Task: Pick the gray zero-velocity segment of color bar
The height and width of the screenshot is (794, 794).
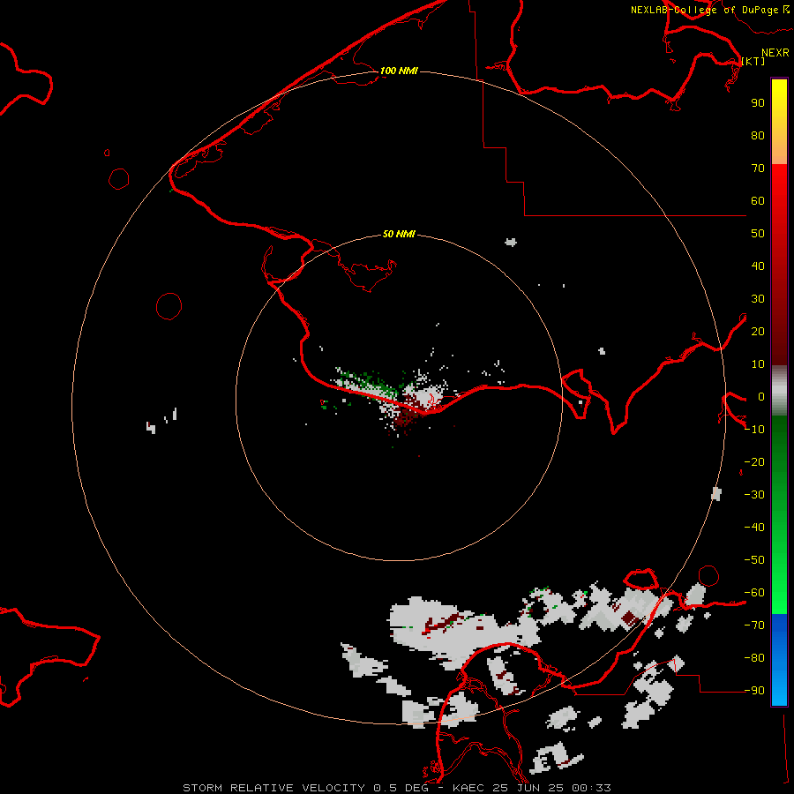Action: 779,391
